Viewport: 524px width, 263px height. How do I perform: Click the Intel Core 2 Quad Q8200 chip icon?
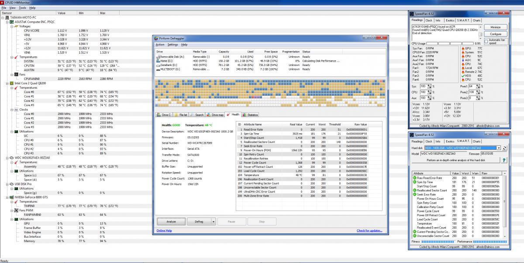pyautogui.click(x=12, y=83)
